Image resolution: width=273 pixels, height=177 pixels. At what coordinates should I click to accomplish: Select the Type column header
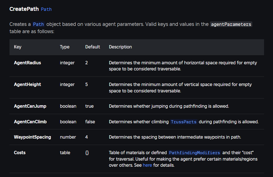point(64,47)
